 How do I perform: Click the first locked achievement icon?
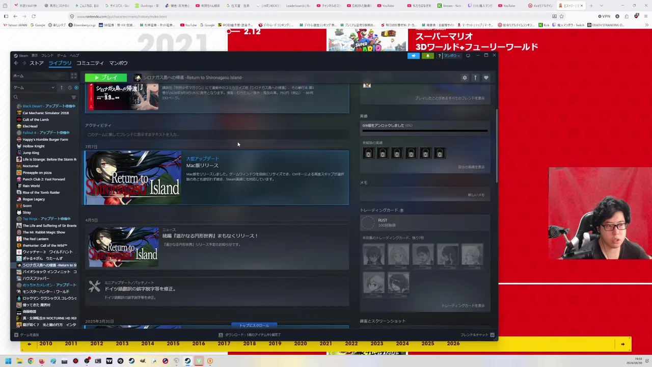point(368,153)
